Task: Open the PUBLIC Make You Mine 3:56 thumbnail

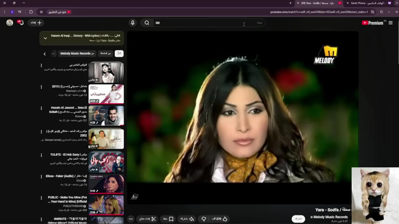Action: (106, 205)
